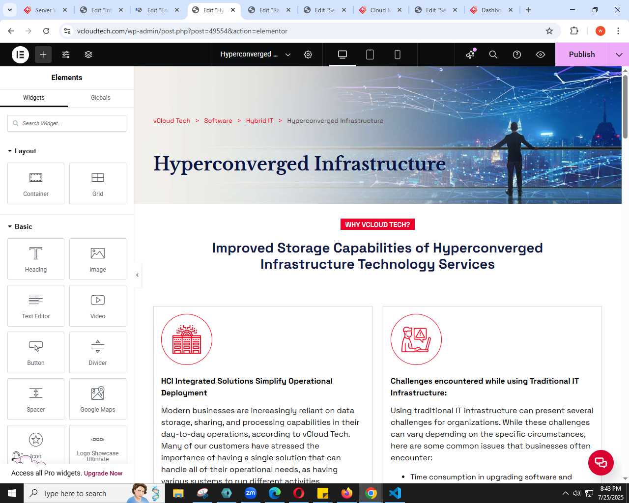This screenshot has width=629, height=503.
Task: Click the Windows Start button
Action: [x=12, y=493]
